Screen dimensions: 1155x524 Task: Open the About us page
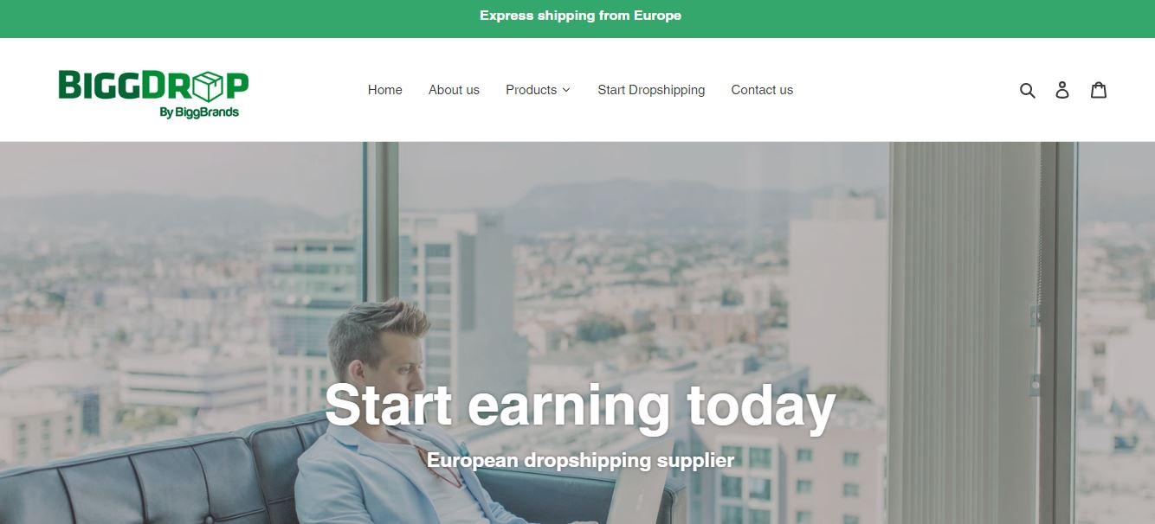[x=454, y=90]
